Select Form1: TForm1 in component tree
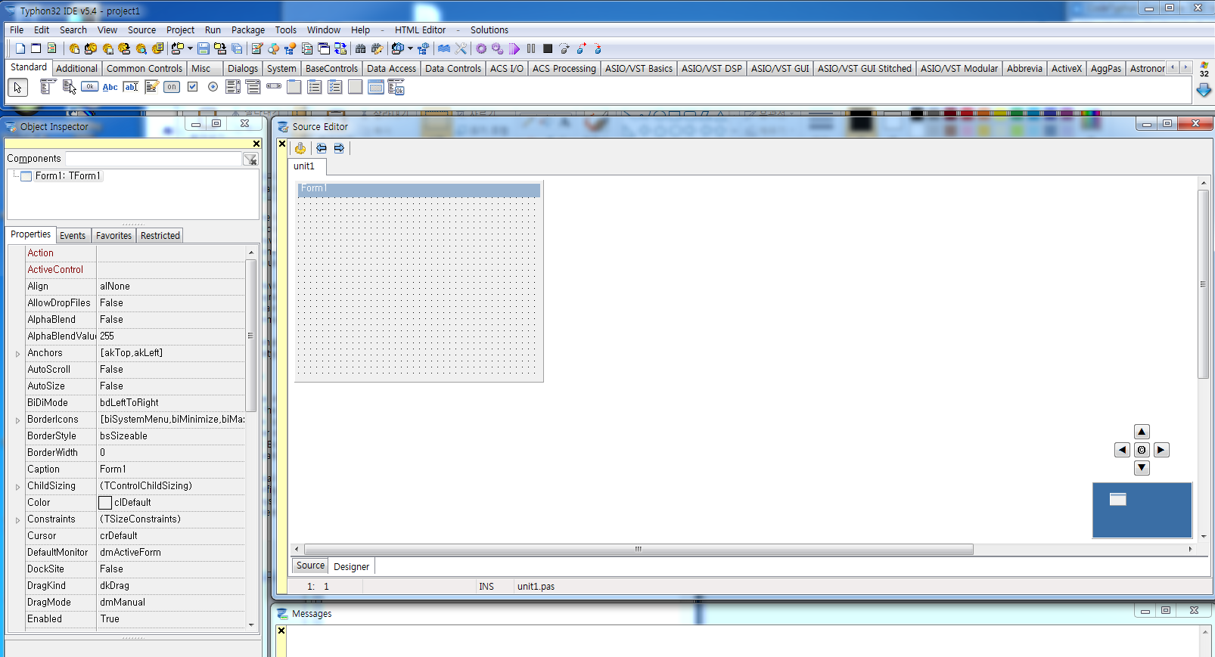The height and width of the screenshot is (657, 1215). [x=67, y=176]
